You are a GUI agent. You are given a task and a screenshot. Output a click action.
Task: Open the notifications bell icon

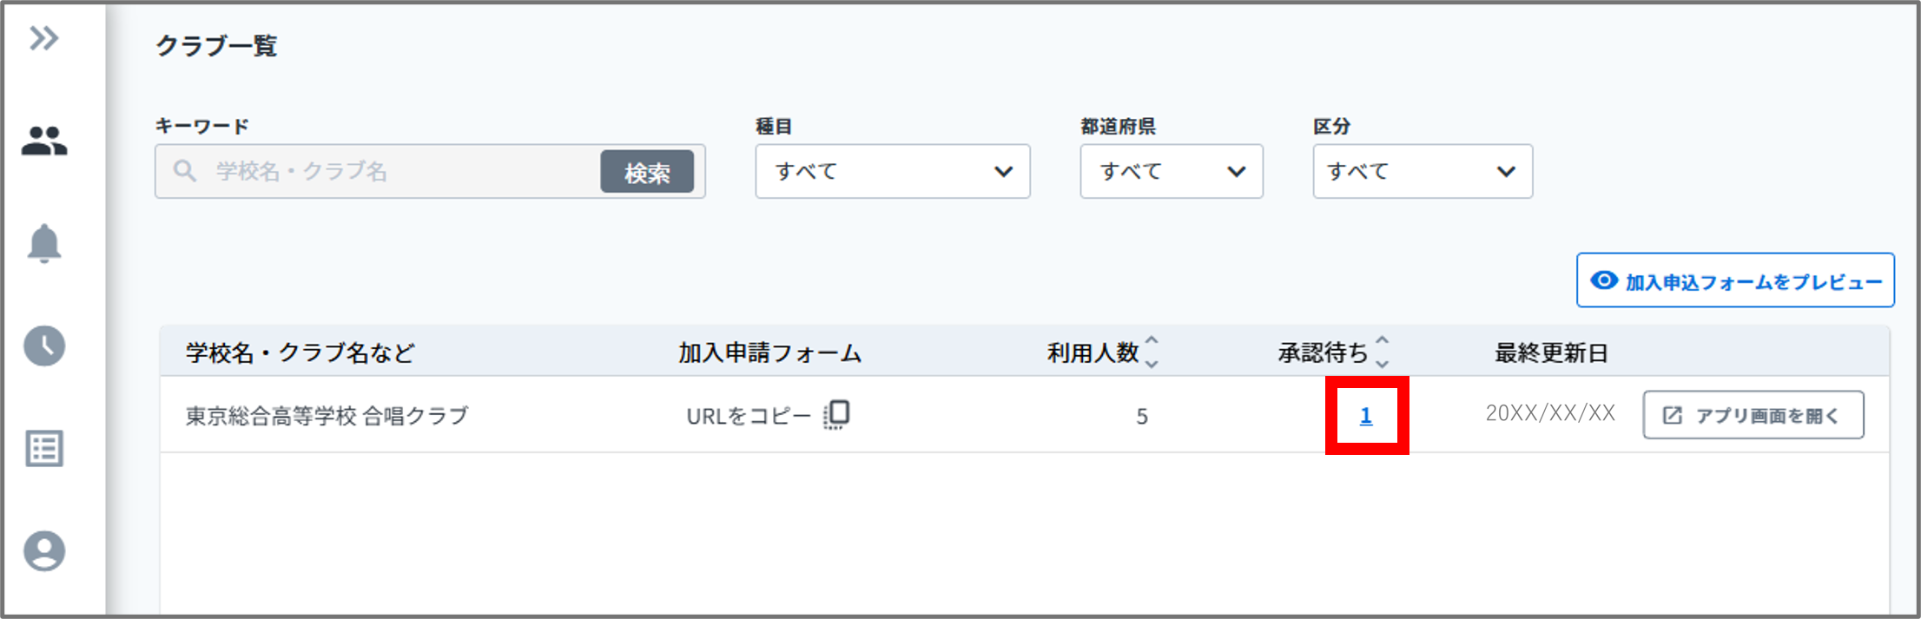coord(44,243)
